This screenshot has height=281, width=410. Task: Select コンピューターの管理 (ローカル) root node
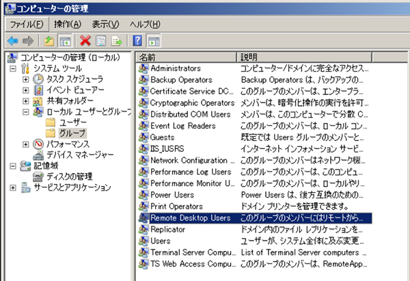70,57
